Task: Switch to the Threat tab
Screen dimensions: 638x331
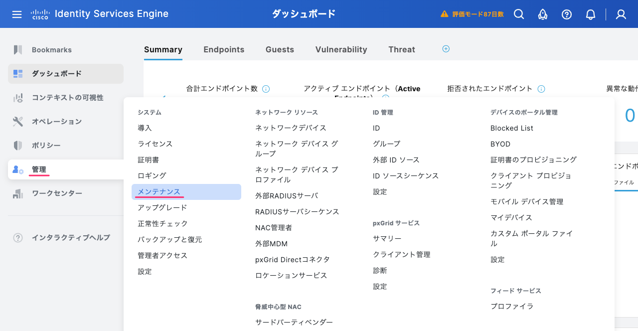Action: (x=402, y=49)
